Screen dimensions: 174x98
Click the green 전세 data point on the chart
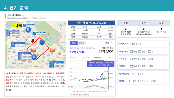[108, 78]
